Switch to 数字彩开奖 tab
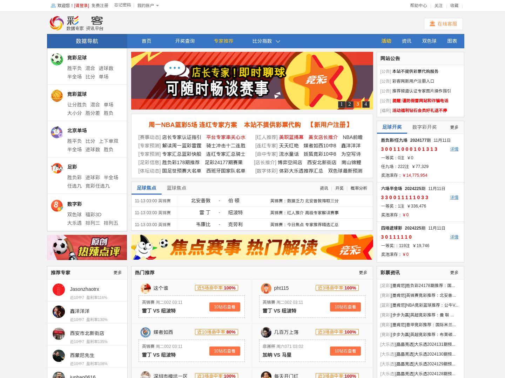The image size is (505, 378). pyautogui.click(x=424, y=127)
